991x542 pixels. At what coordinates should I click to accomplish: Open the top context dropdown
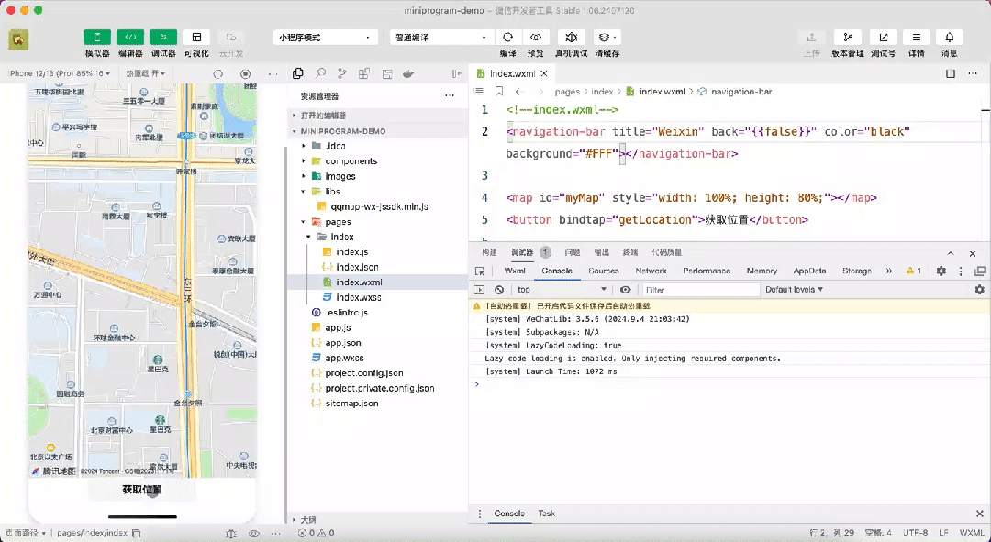(x=562, y=289)
